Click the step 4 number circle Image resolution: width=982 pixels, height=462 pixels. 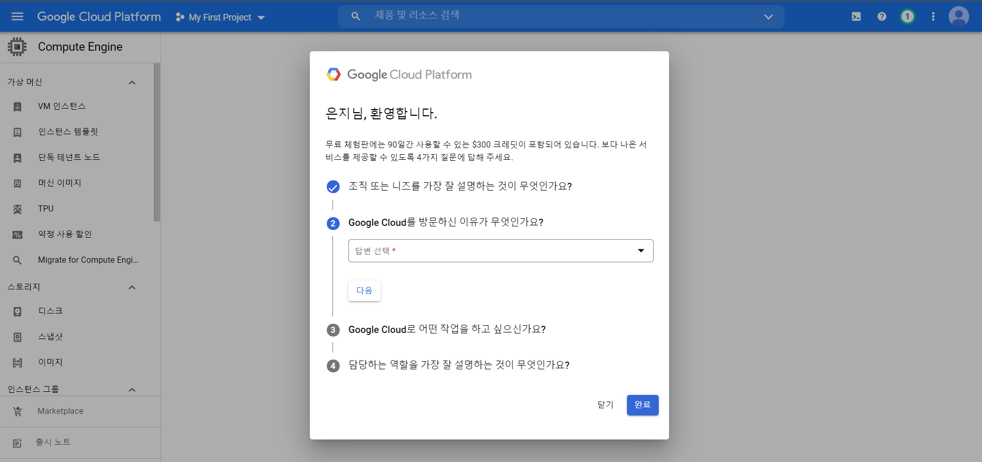333,366
